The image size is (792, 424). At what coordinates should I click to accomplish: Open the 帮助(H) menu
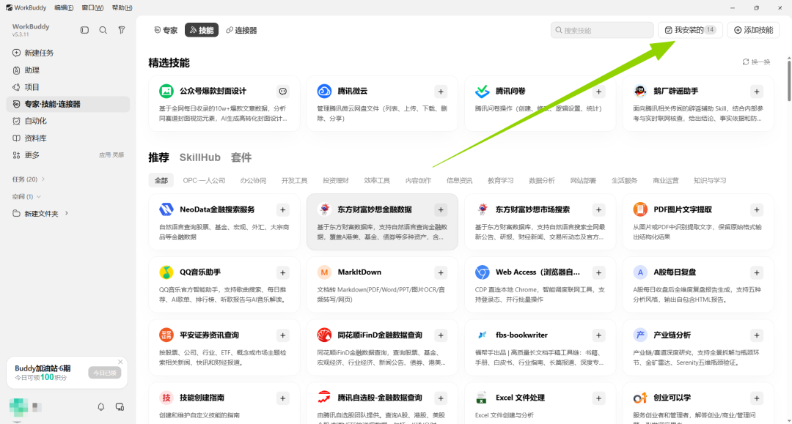(122, 7)
